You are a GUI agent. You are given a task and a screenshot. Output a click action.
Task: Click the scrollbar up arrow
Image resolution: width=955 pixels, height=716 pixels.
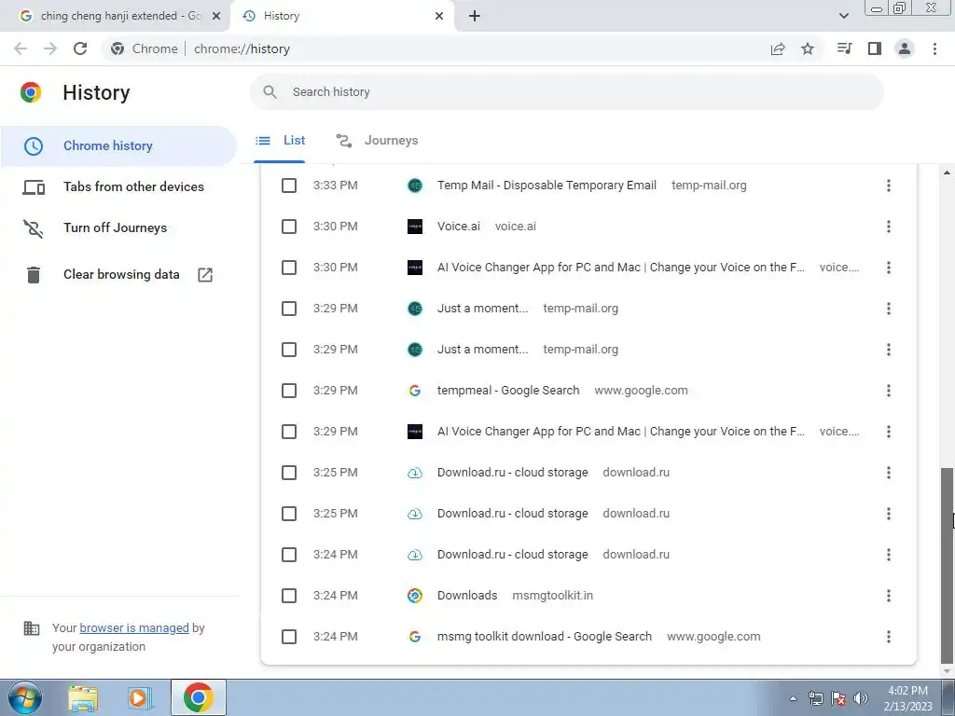[x=947, y=173]
